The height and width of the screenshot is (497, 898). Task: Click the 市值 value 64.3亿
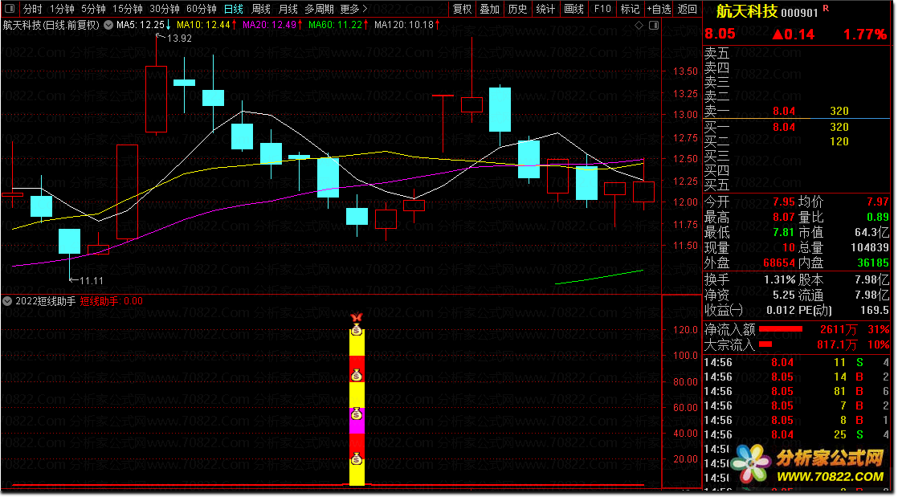click(871, 233)
